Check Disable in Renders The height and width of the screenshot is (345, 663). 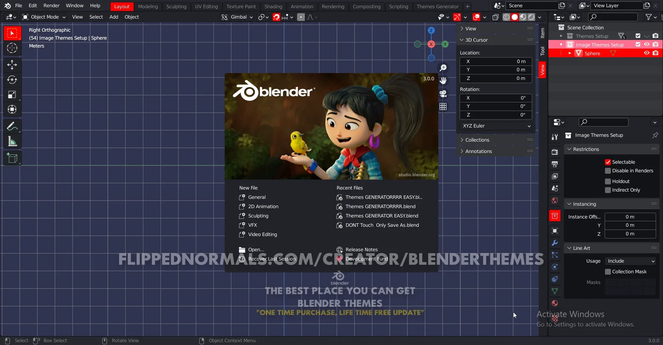pyautogui.click(x=608, y=171)
